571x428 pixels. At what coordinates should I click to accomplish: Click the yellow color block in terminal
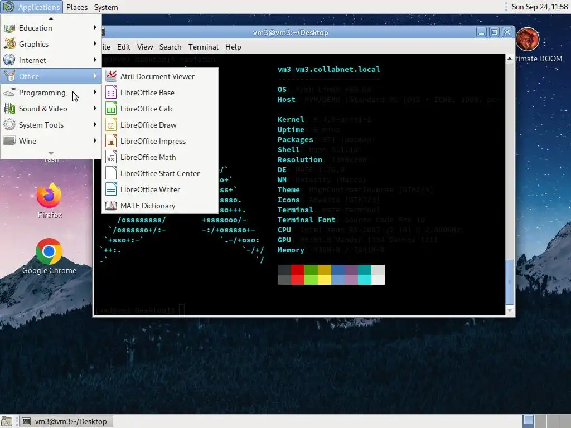(x=324, y=280)
